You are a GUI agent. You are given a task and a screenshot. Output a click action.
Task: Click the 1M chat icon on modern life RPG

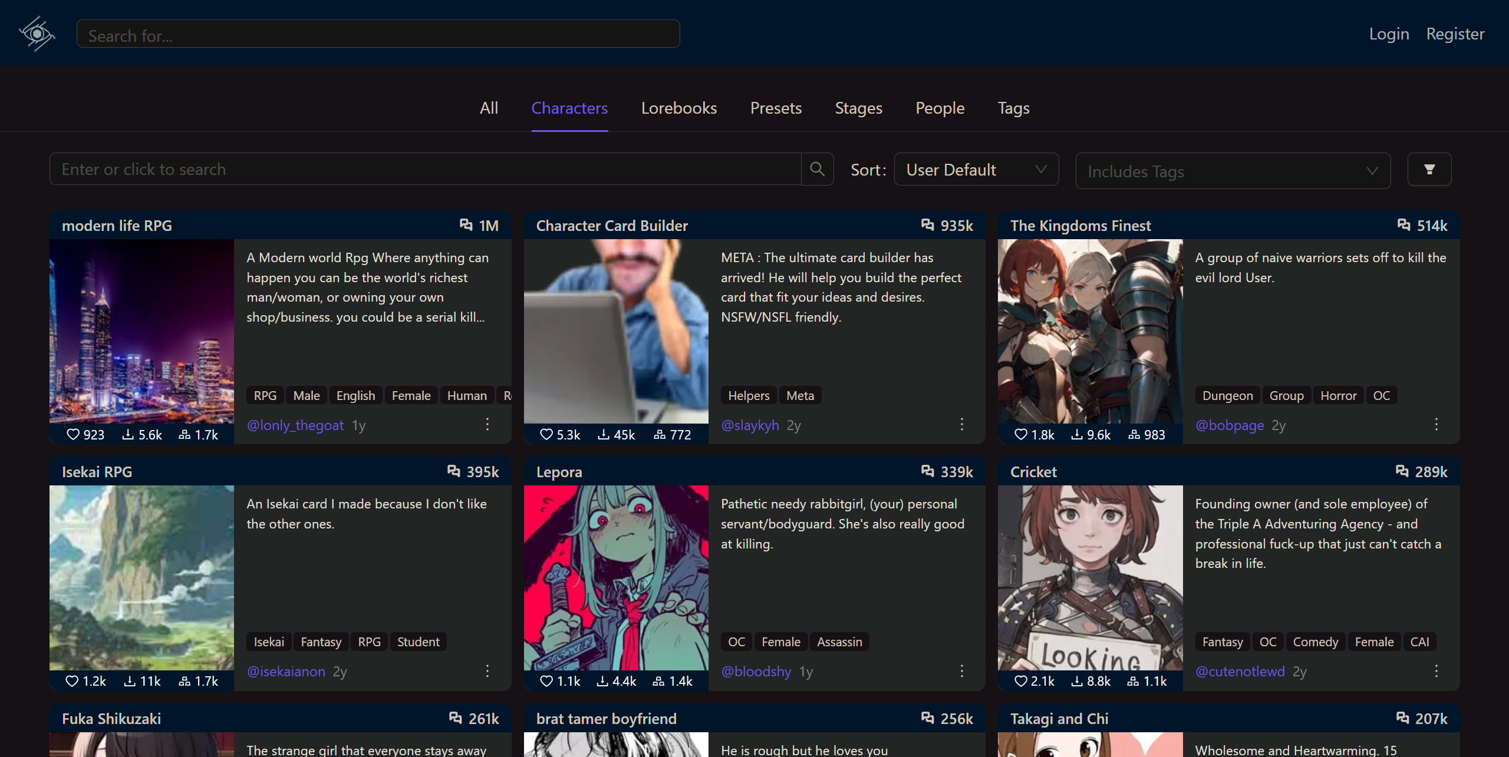pyautogui.click(x=465, y=225)
